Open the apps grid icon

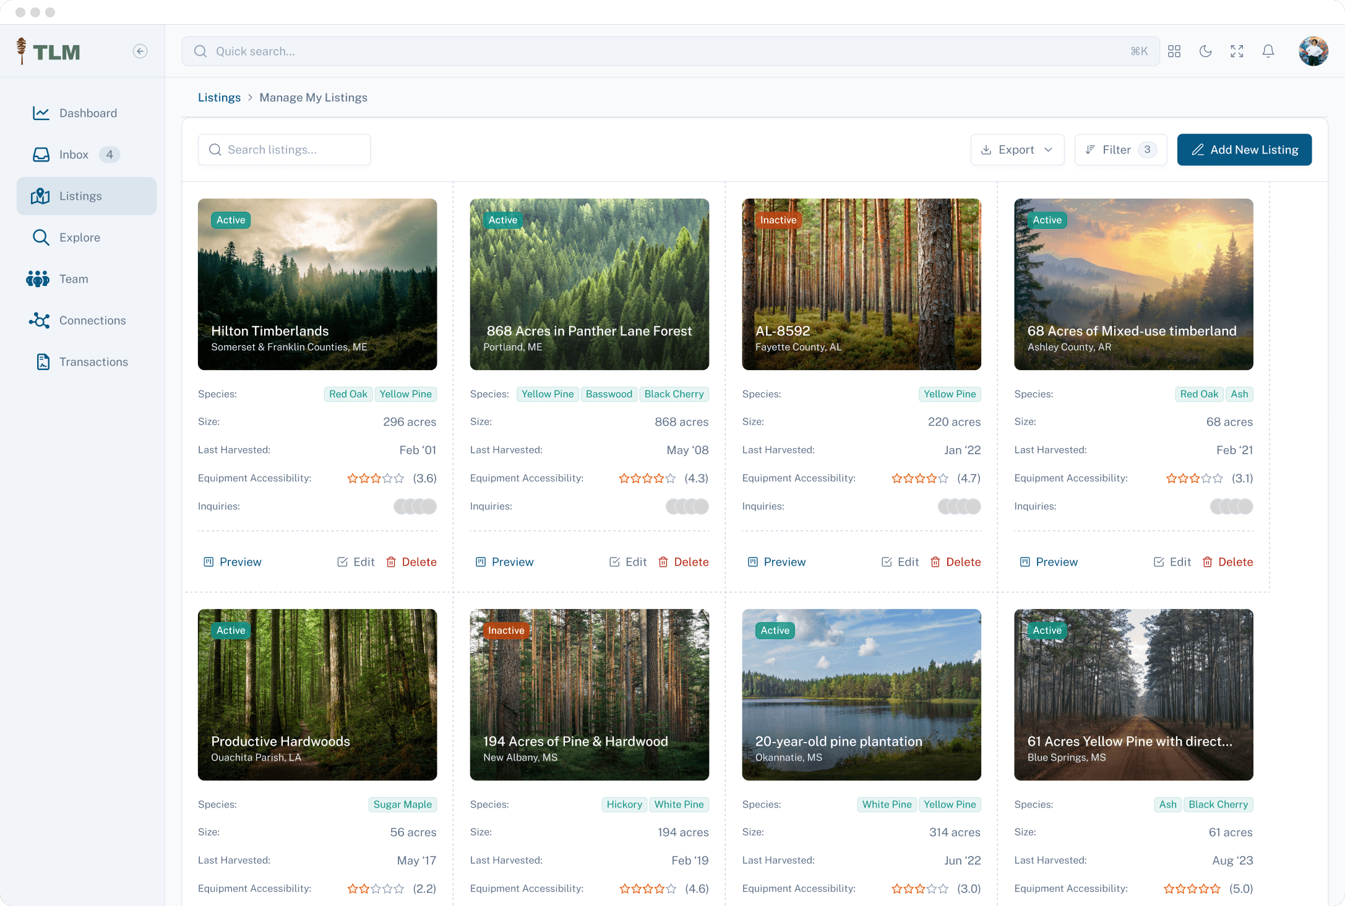(1174, 51)
